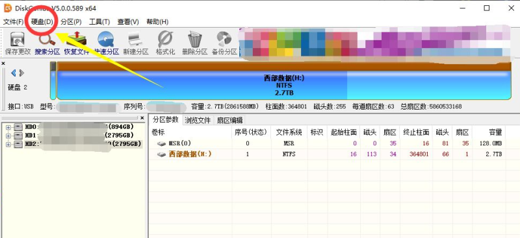Click the Search Partition (搜索分区) magnifier icon
Screen dimensions: 520x238
[x=47, y=39]
